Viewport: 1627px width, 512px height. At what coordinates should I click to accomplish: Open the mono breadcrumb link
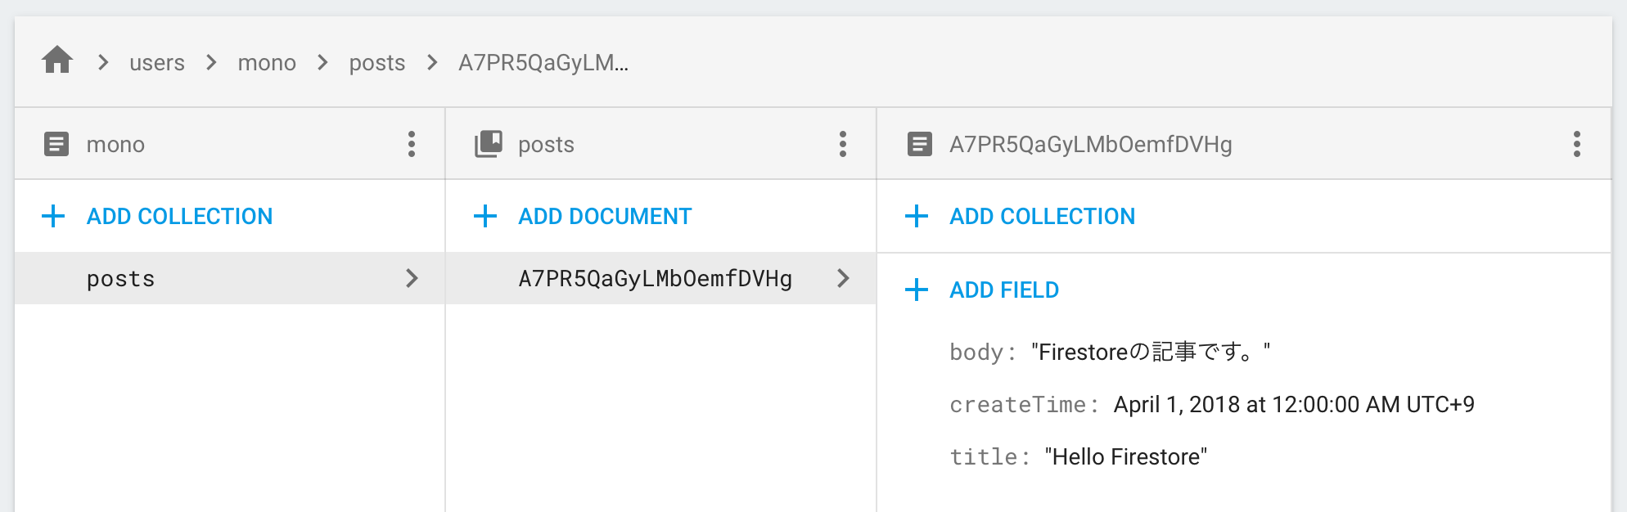[x=267, y=63]
